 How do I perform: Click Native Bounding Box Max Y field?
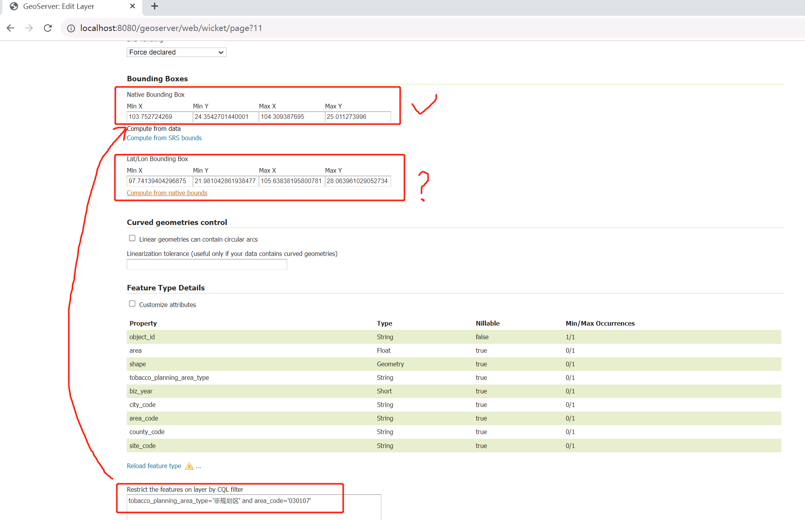pos(358,117)
